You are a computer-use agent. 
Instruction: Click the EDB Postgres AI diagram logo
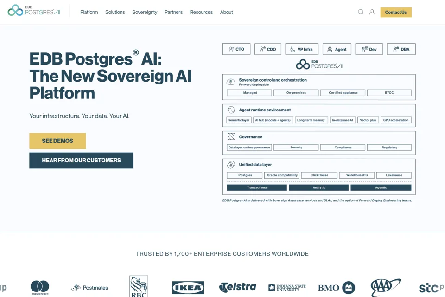pos(319,64)
